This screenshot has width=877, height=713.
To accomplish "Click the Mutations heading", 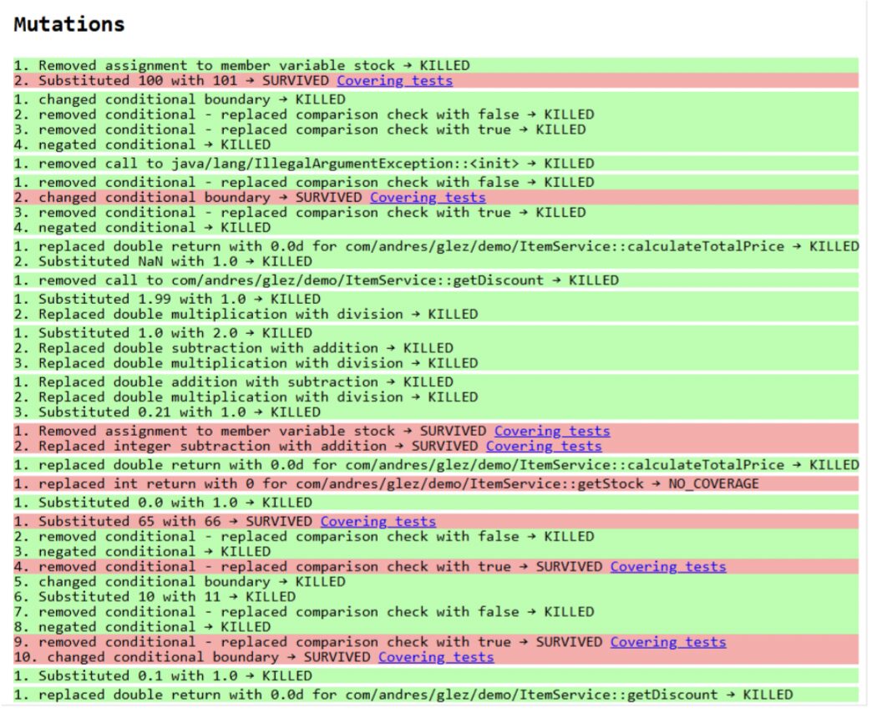I will point(69,24).
